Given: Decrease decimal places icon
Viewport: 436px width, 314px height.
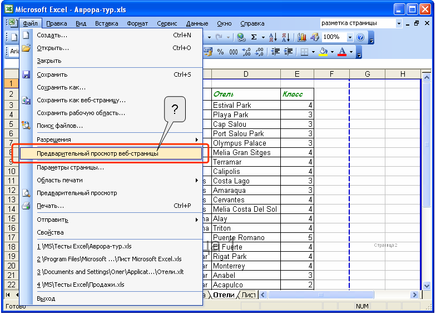Looking at the screenshot, I should coord(259,52).
